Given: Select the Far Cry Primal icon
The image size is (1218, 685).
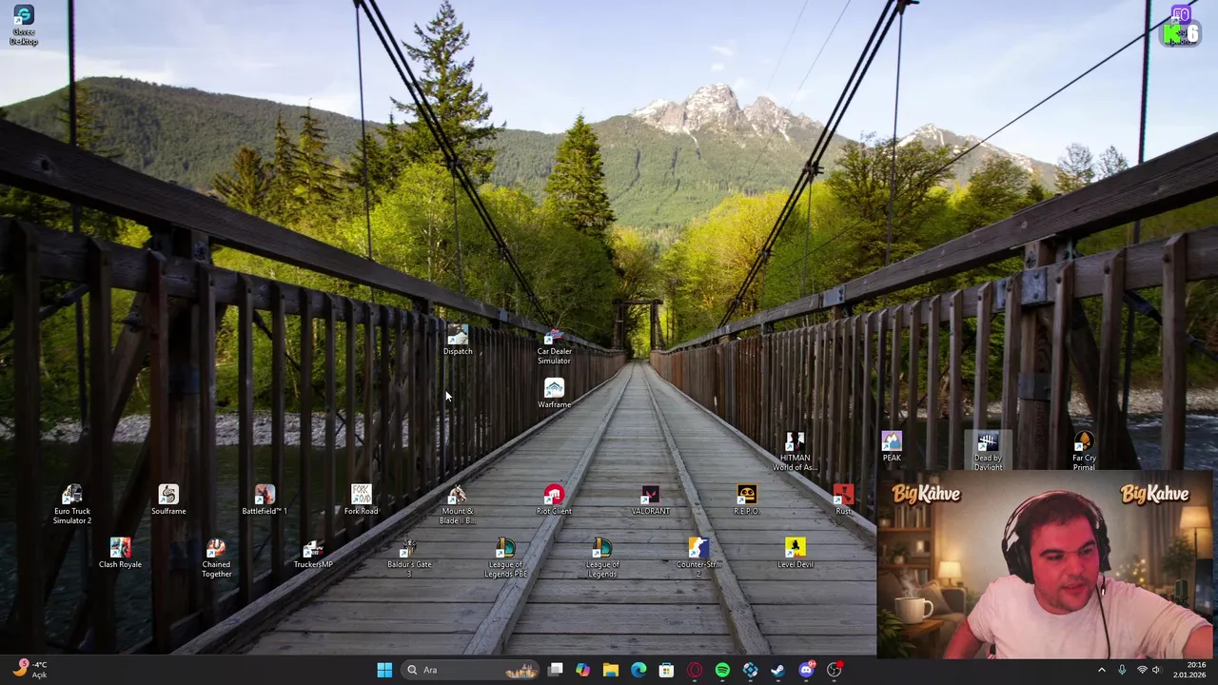Looking at the screenshot, I should (x=1084, y=452).
